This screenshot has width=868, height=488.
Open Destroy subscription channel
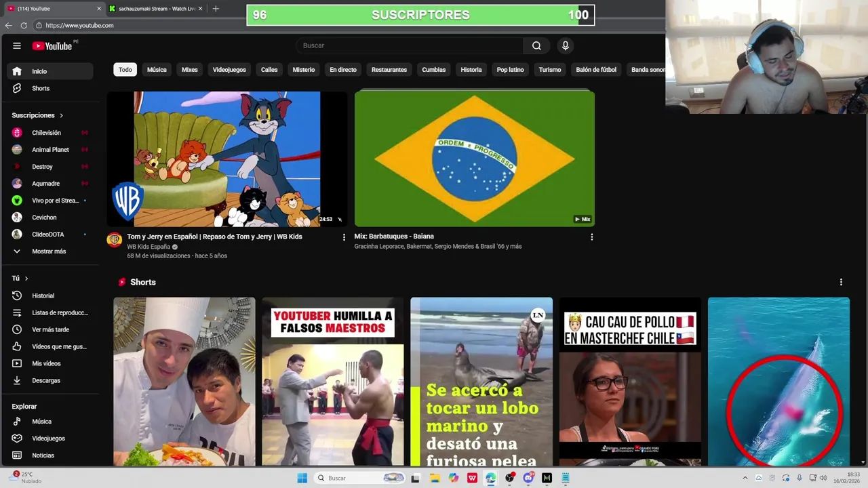click(50, 167)
